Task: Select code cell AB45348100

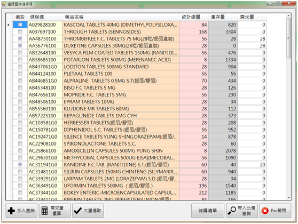Action: pyautogui.click(x=45, y=87)
